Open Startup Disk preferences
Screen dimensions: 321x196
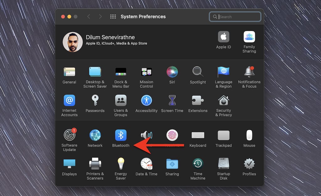pos(223,163)
